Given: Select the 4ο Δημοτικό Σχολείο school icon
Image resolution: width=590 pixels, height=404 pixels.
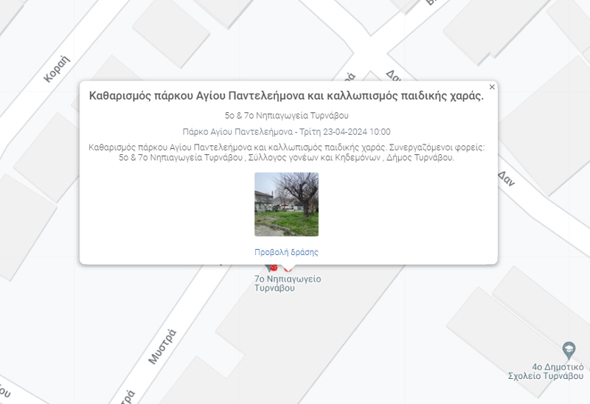Looking at the screenshot, I should pyautogui.click(x=568, y=349).
